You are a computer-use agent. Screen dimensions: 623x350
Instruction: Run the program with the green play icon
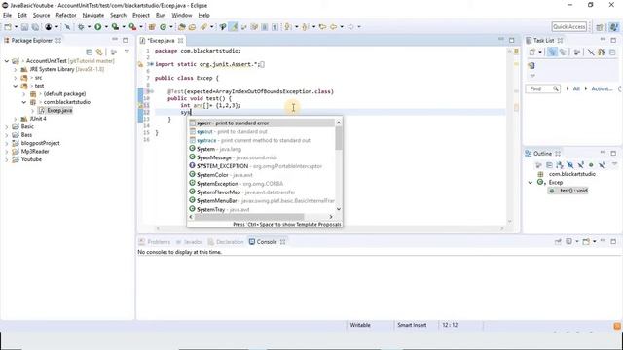tap(97, 27)
